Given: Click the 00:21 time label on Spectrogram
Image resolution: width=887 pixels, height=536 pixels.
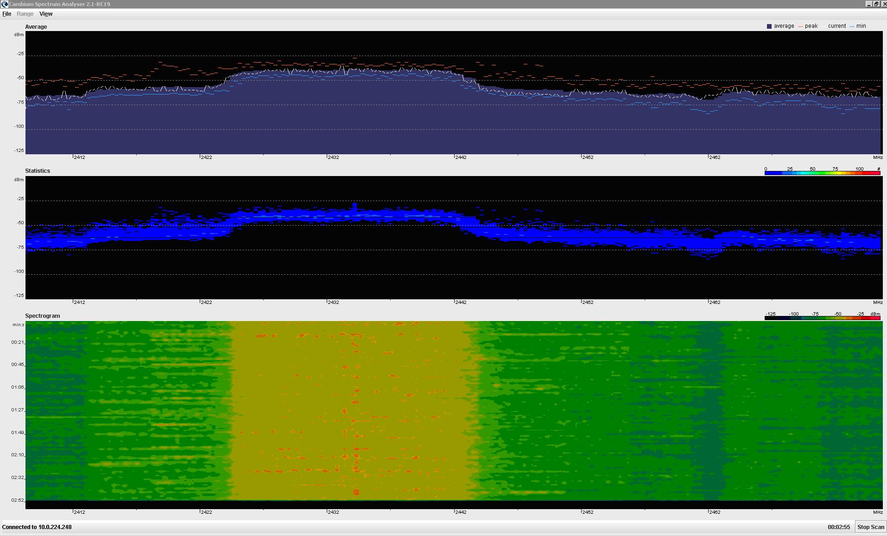Looking at the screenshot, I should [x=18, y=342].
